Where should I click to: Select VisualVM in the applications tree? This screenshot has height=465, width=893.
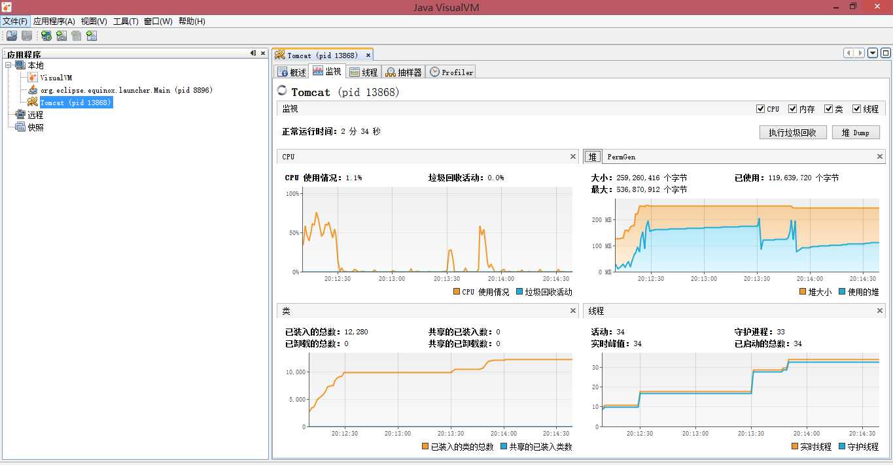point(56,78)
